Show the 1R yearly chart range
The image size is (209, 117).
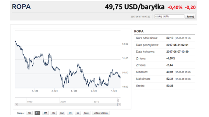pyautogui.click(x=70, y=113)
